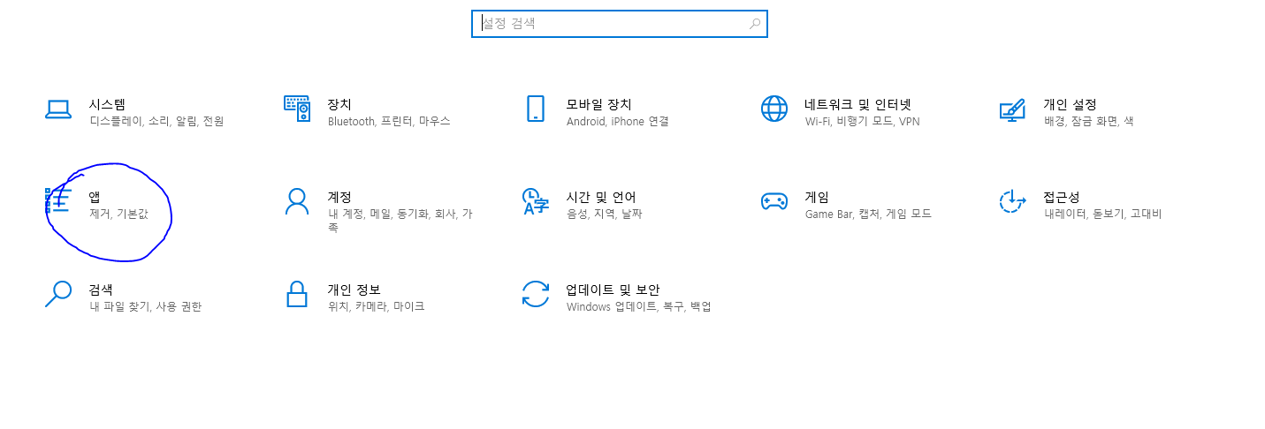
Task: Click the text '디스플레이, 소리, 알림, 전원'
Action: click(156, 121)
